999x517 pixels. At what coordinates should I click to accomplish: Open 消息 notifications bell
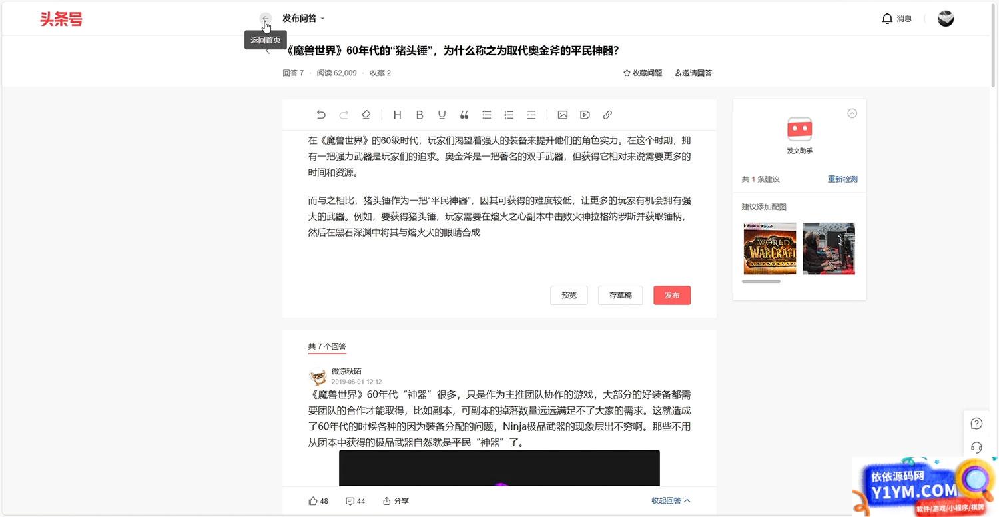(896, 19)
